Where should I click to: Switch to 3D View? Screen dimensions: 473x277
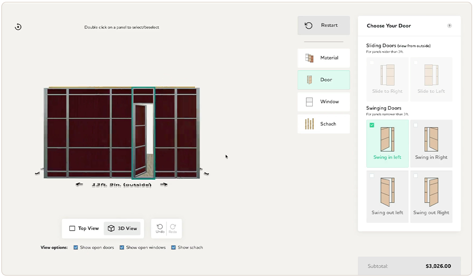[122, 229]
